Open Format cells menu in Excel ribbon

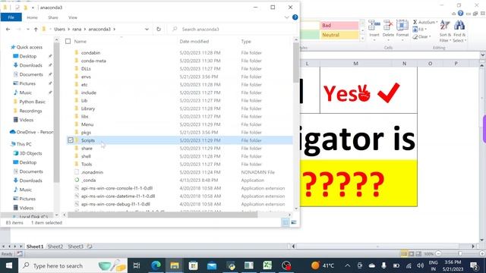tap(402, 30)
